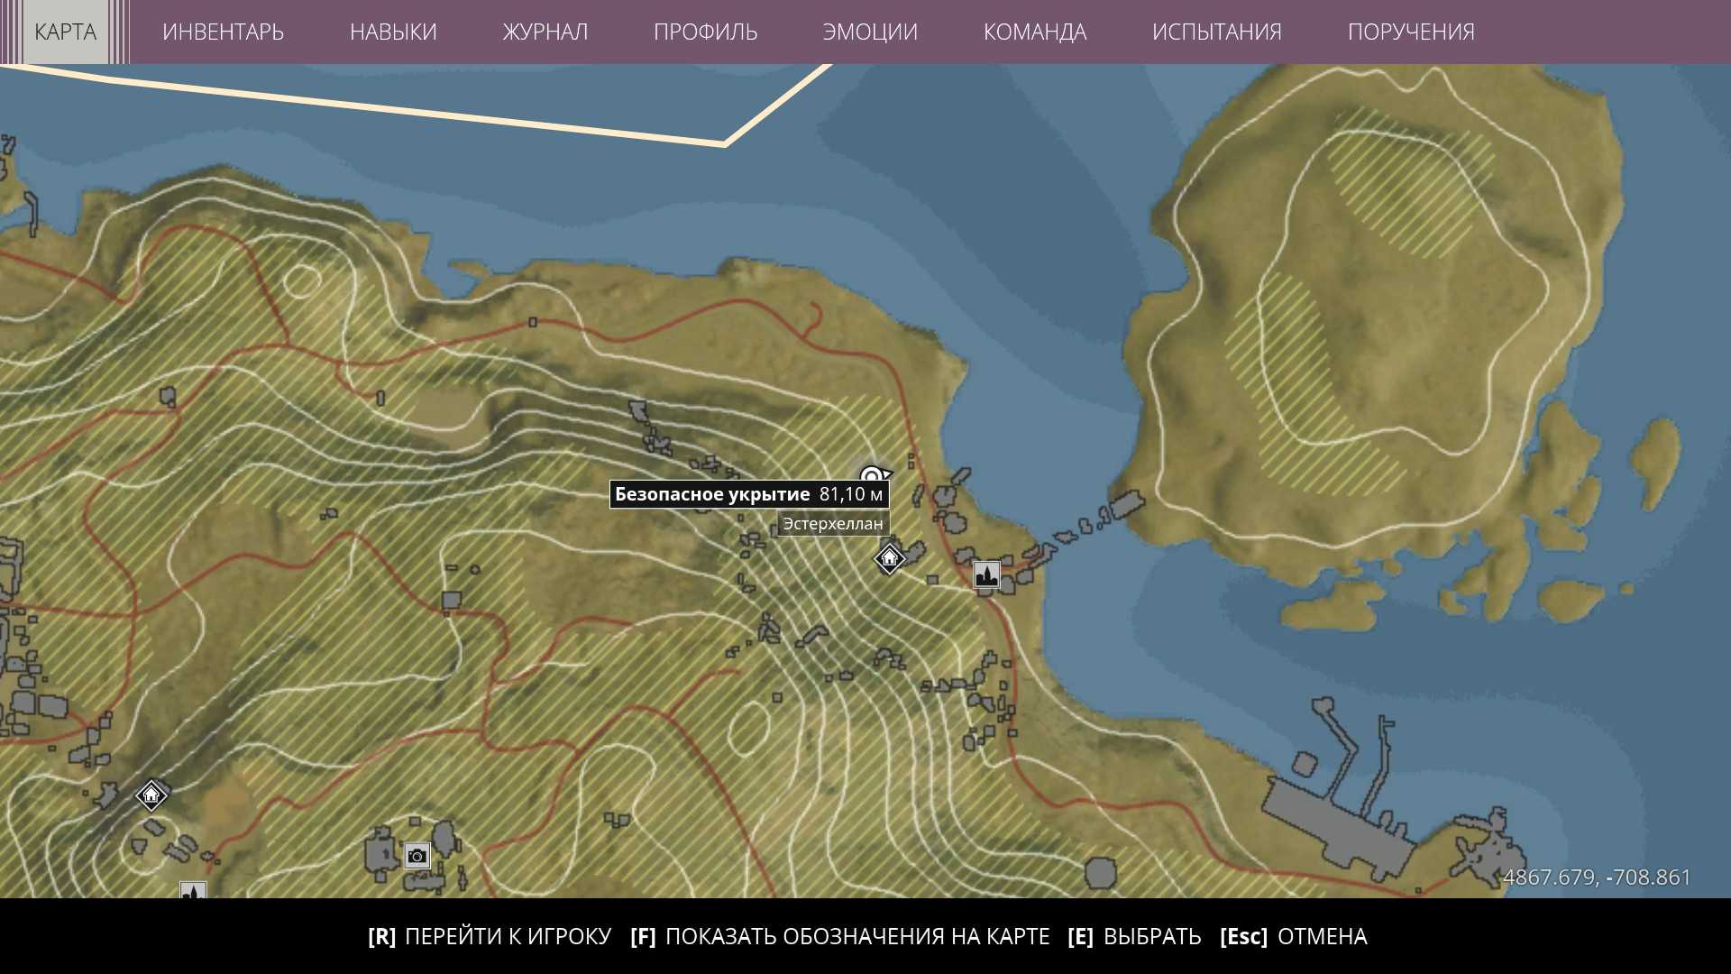Open the Журнал tab
The image size is (1731, 974).
coord(545,32)
